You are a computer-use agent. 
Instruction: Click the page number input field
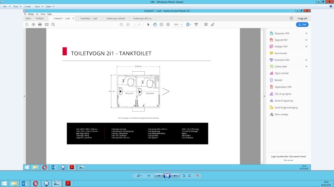coord(135,25)
